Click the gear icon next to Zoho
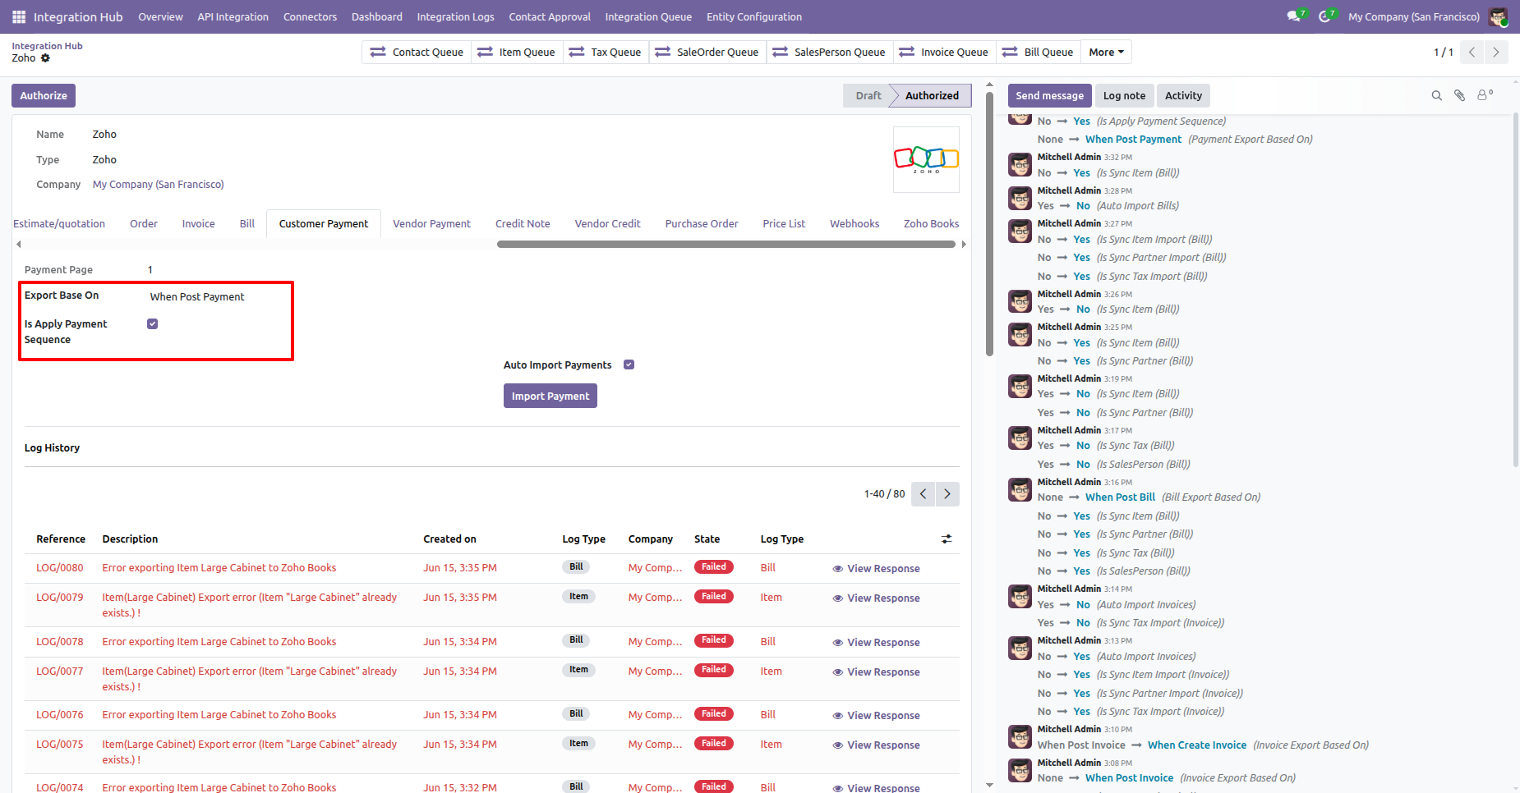 point(45,58)
